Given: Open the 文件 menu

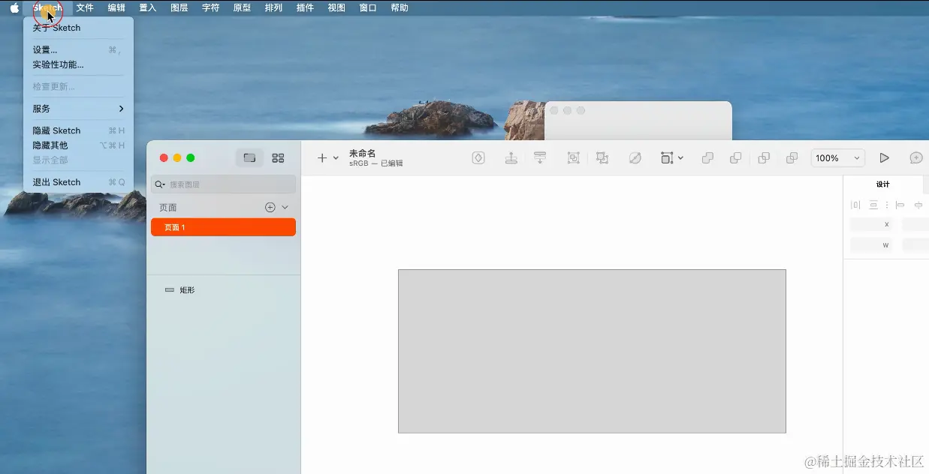Looking at the screenshot, I should click(x=85, y=7).
